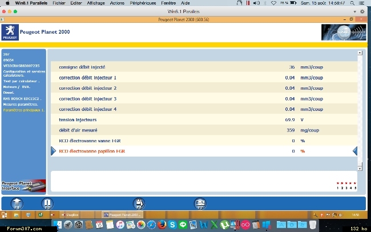Open the Editer menu
The image size is (371, 232).
coord(76,3)
